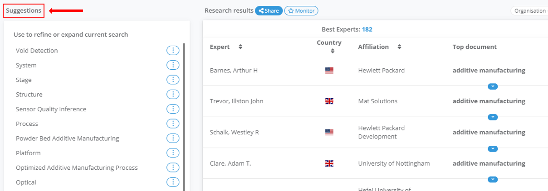Expand details under Clare, Adam T. row

(x=493, y=179)
